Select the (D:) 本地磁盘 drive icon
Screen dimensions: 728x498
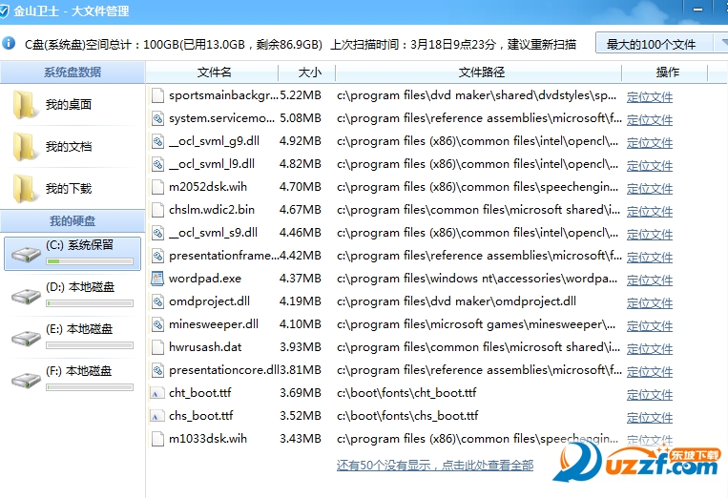coord(26,296)
